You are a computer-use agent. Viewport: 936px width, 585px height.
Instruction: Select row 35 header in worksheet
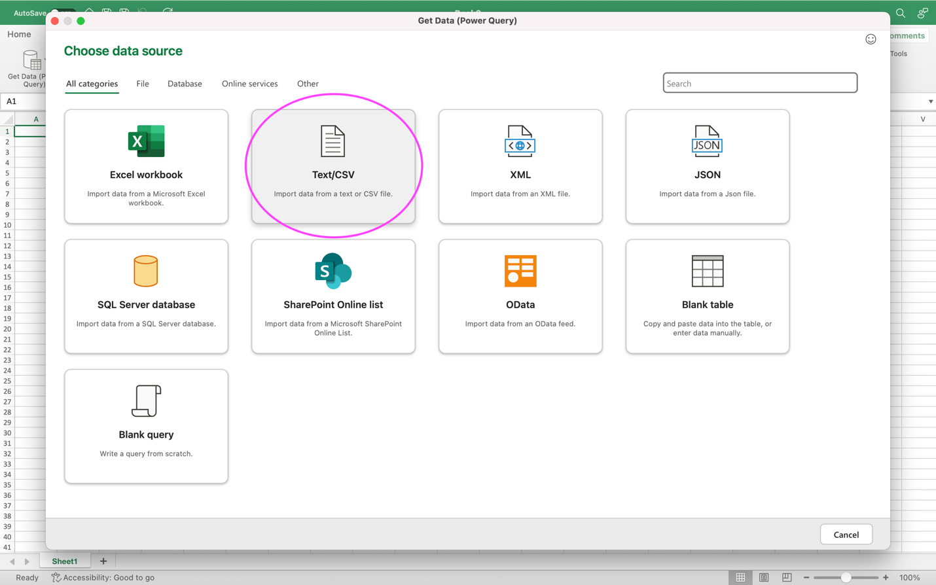pos(7,485)
